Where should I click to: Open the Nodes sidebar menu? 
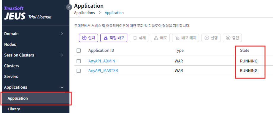(36, 45)
